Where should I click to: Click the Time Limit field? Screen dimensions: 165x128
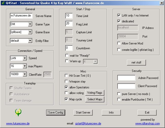(69, 16)
